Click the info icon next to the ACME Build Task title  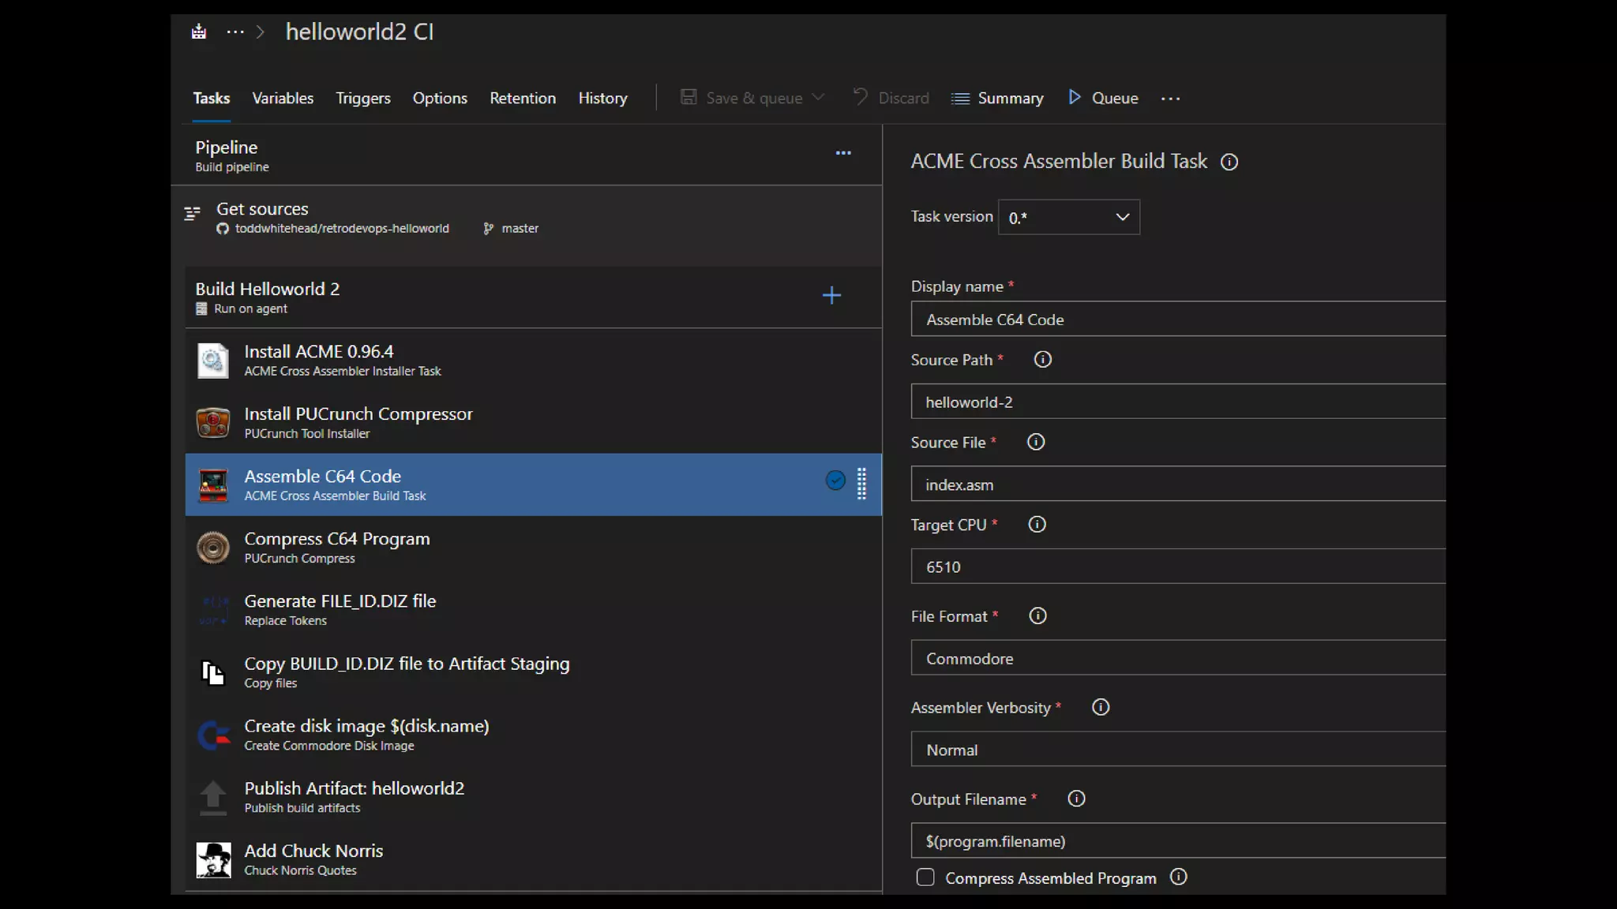pyautogui.click(x=1229, y=163)
